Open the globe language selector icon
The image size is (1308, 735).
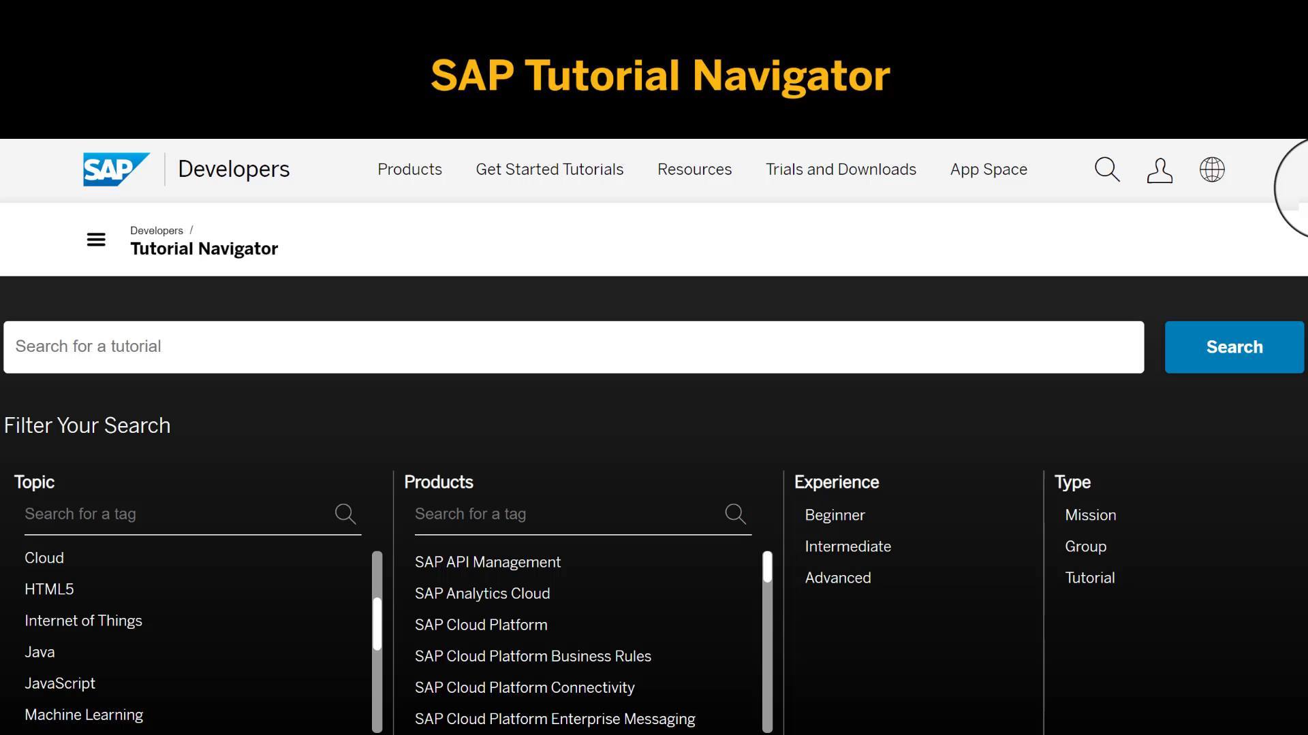pyautogui.click(x=1212, y=169)
